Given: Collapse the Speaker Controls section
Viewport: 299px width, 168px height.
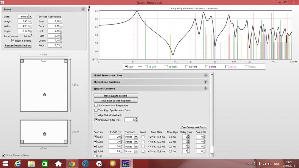Looking at the screenshot, I should tap(205, 89).
